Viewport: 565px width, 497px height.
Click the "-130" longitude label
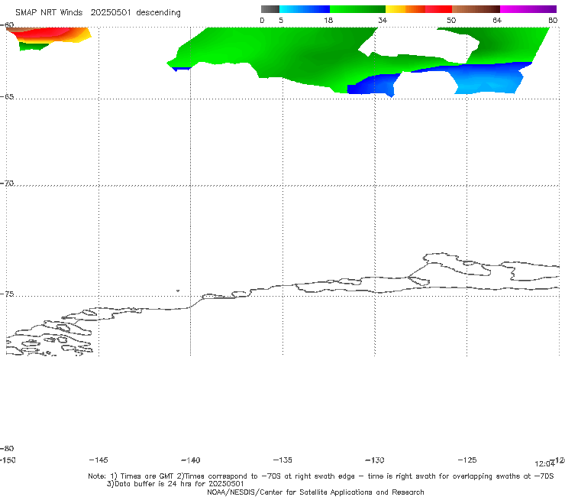pos(375,460)
